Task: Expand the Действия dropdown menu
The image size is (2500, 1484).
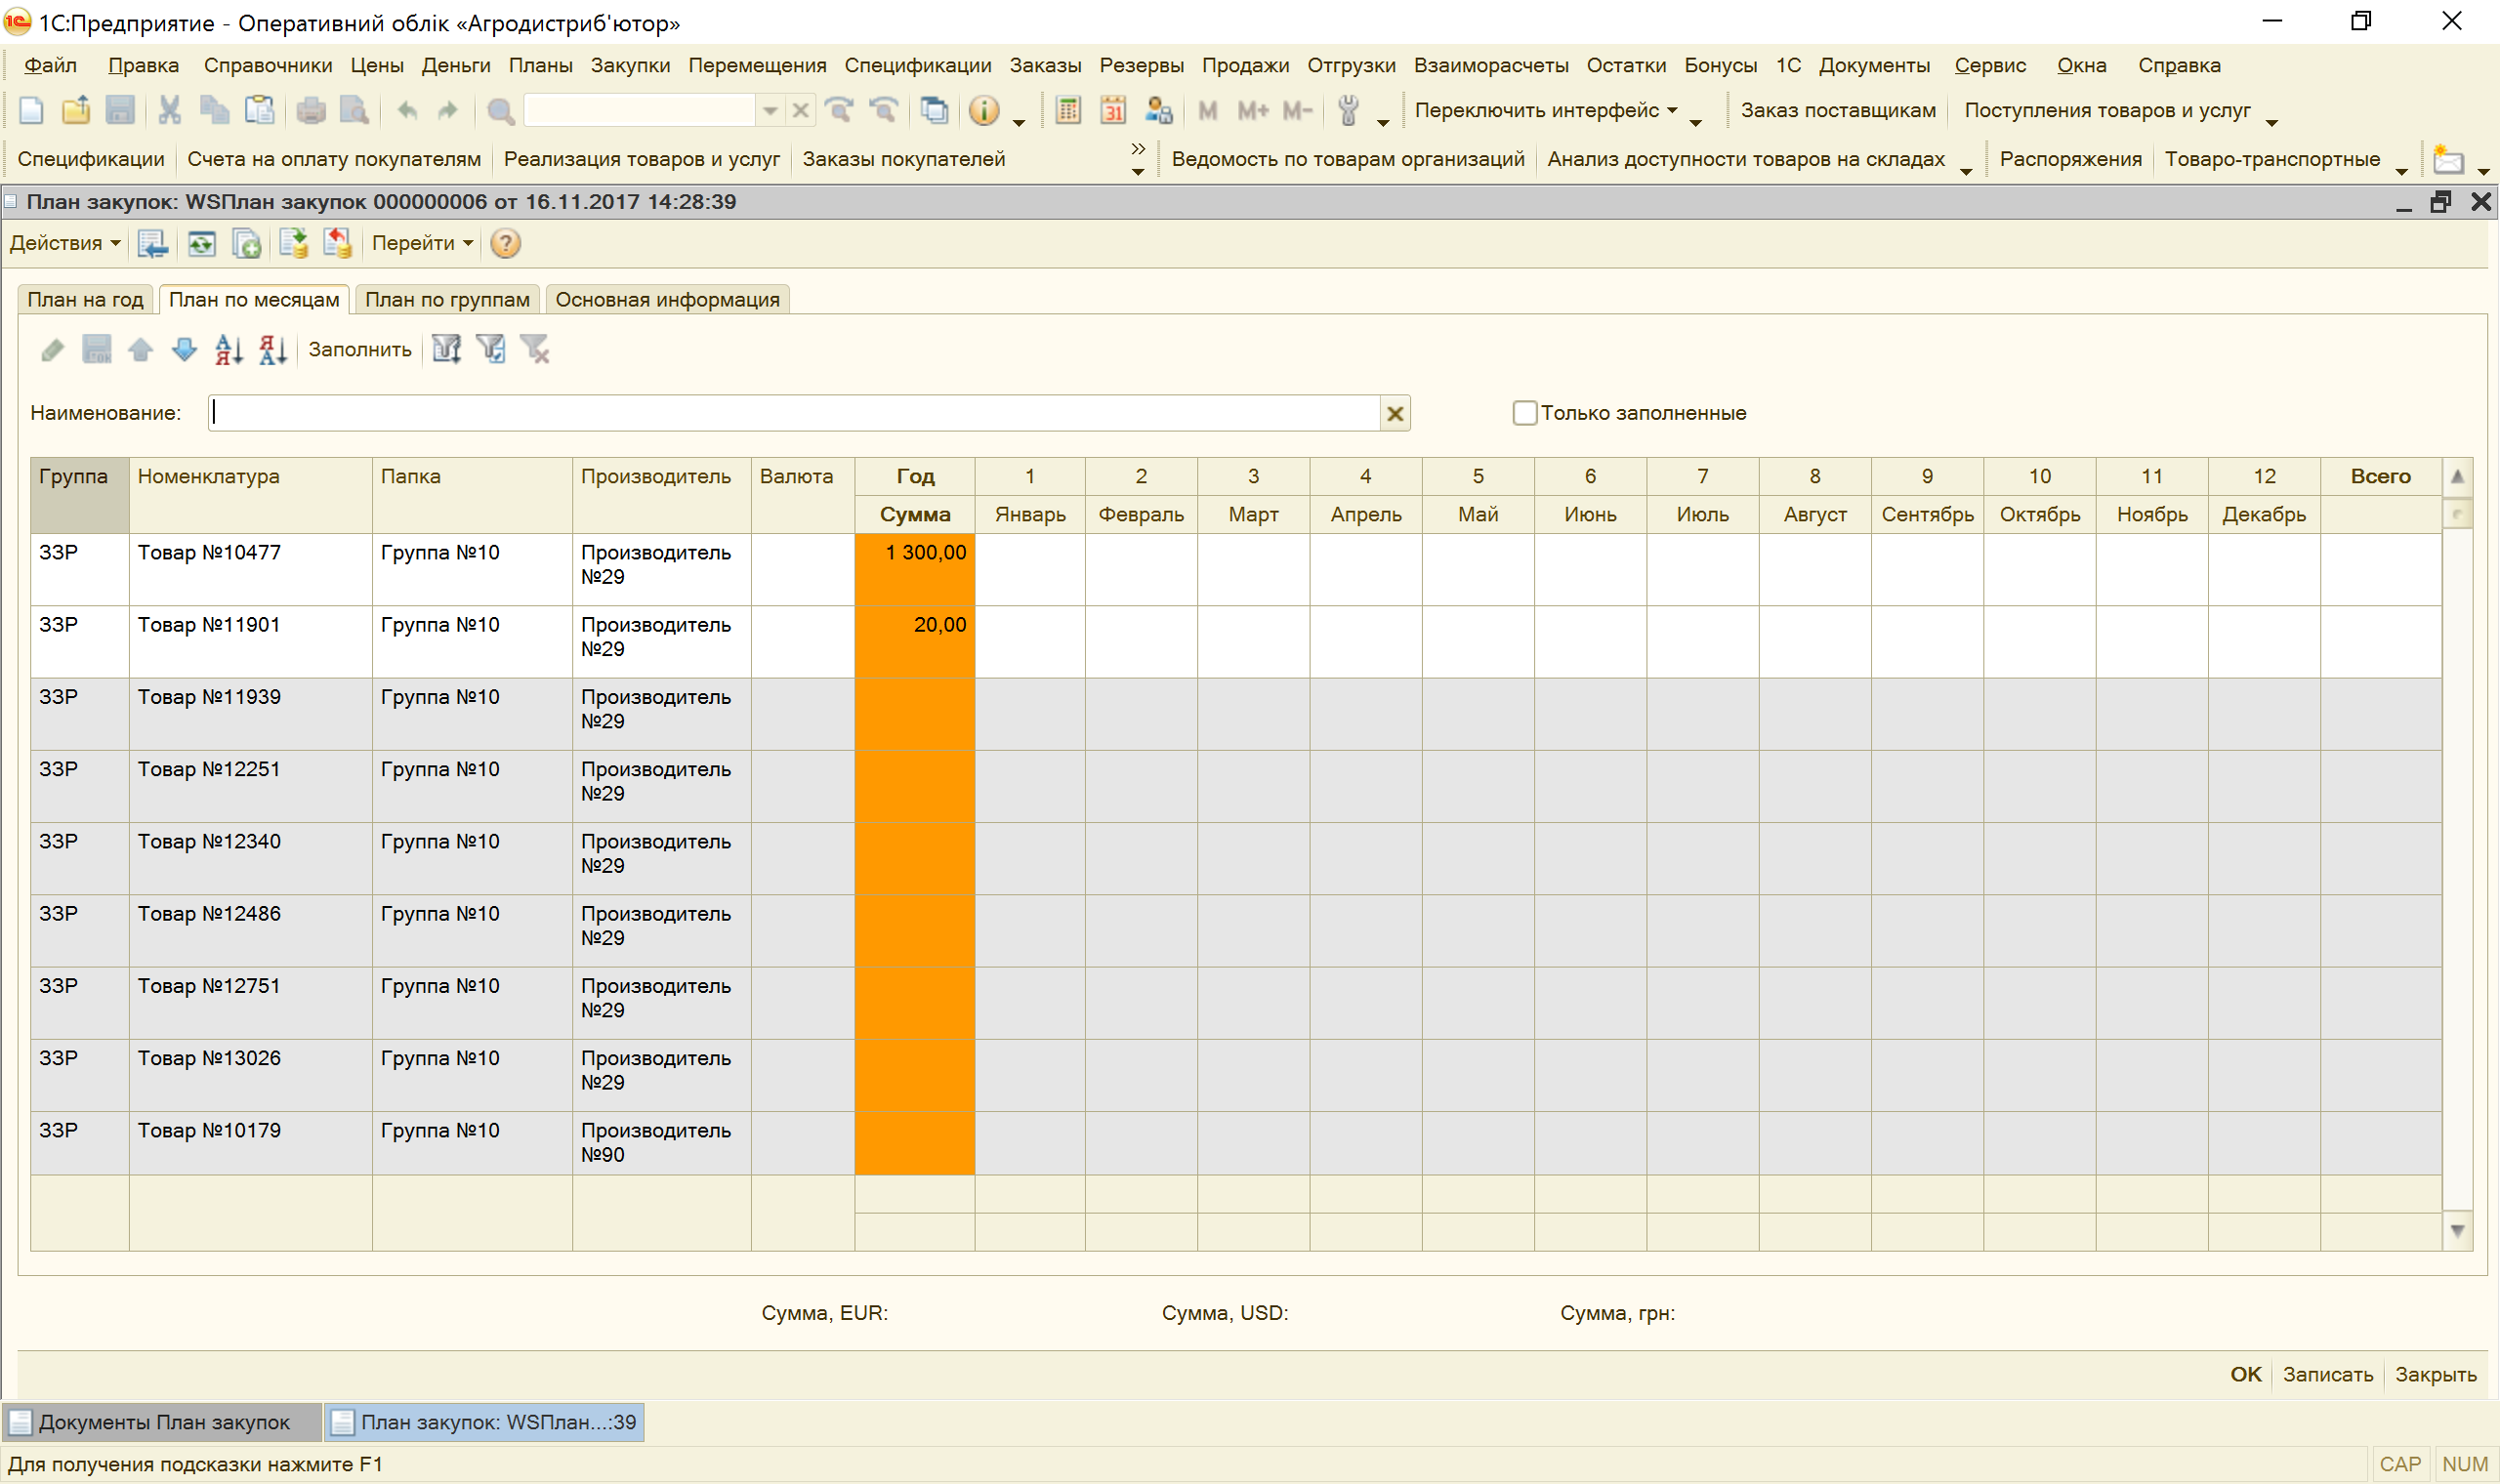Action: [65, 243]
